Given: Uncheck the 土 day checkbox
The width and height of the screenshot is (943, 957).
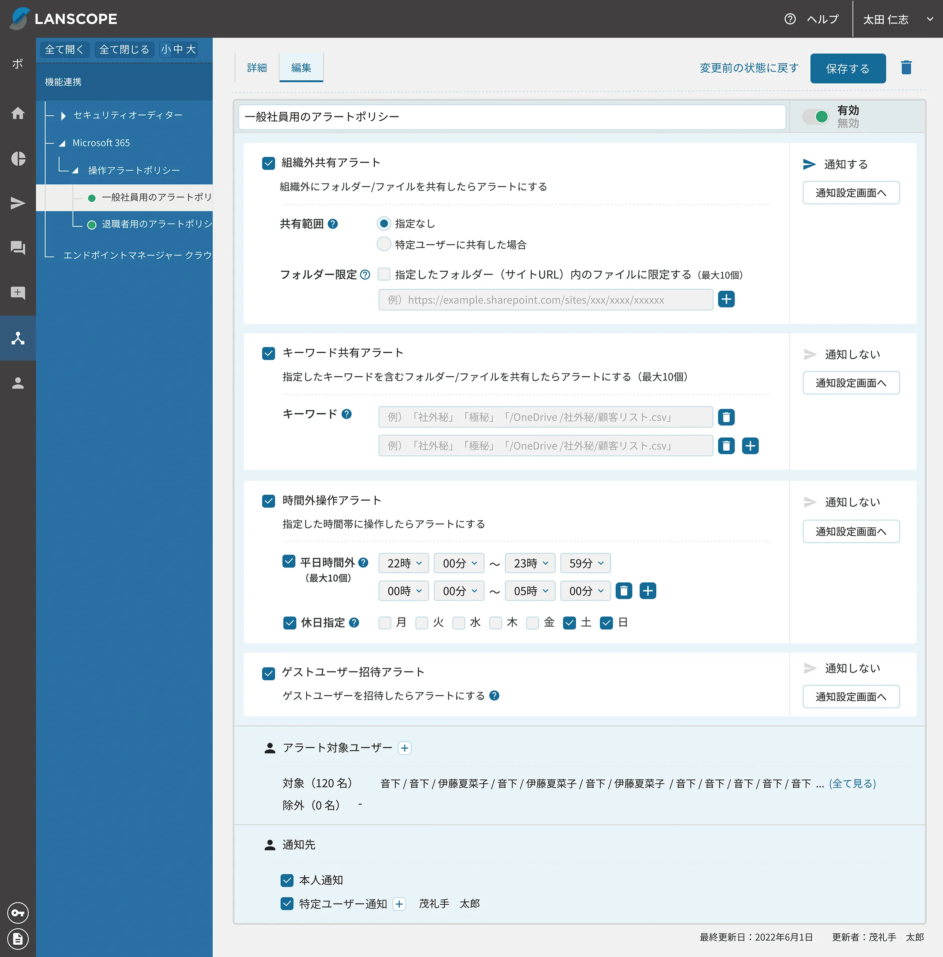Looking at the screenshot, I should [569, 623].
